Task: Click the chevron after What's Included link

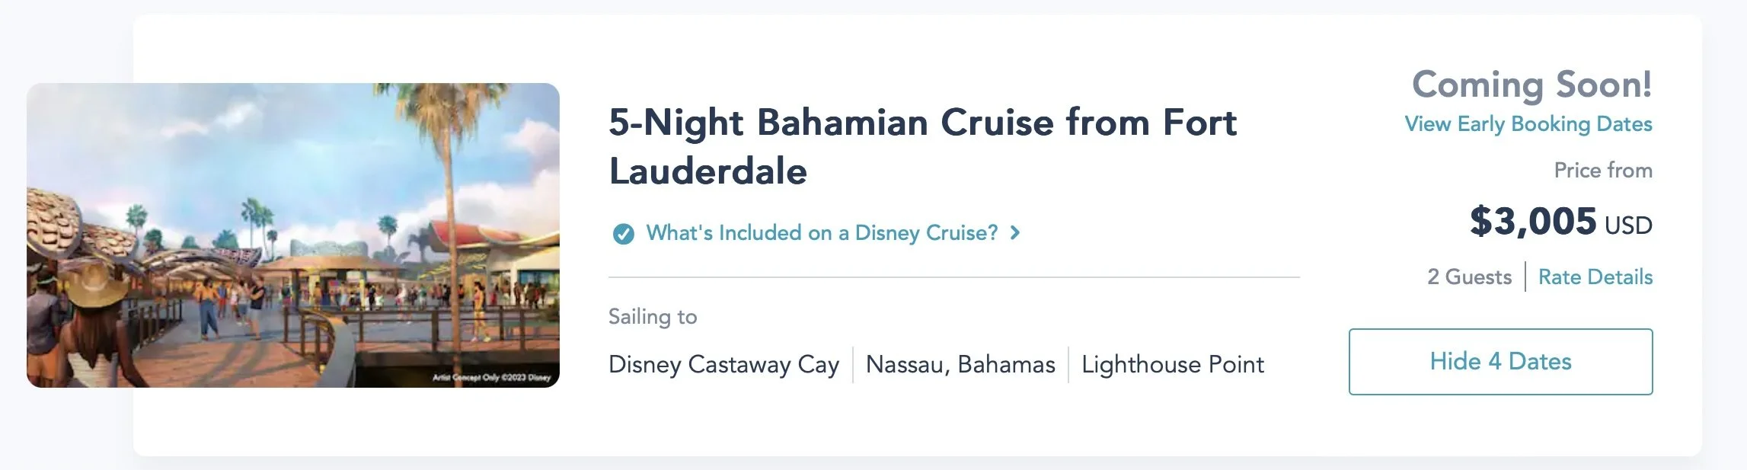Action: point(1014,233)
